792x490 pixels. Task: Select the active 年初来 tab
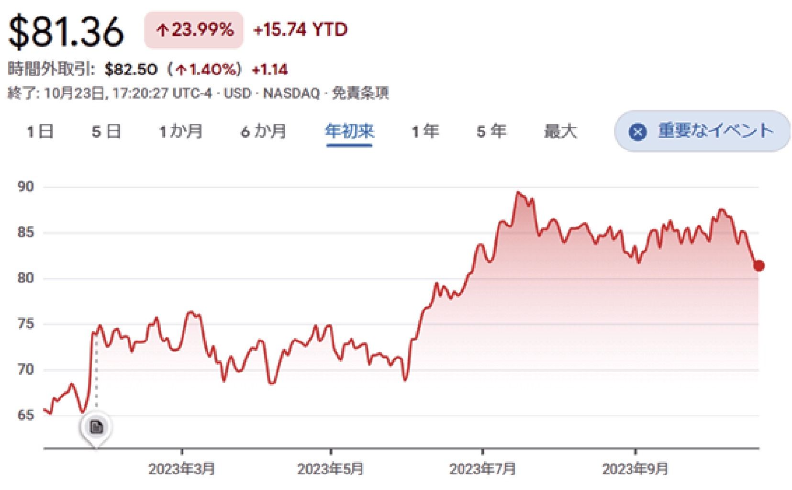coord(349,131)
